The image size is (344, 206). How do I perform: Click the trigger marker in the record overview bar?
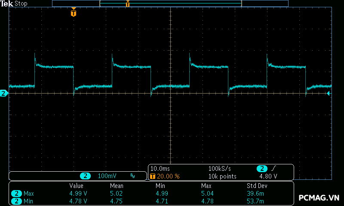[128, 4]
